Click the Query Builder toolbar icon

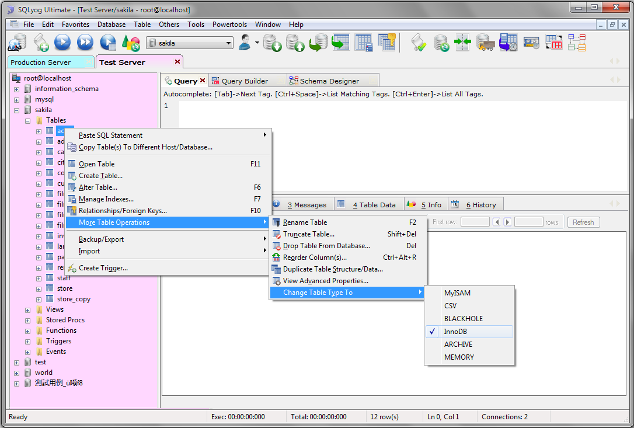point(553,43)
